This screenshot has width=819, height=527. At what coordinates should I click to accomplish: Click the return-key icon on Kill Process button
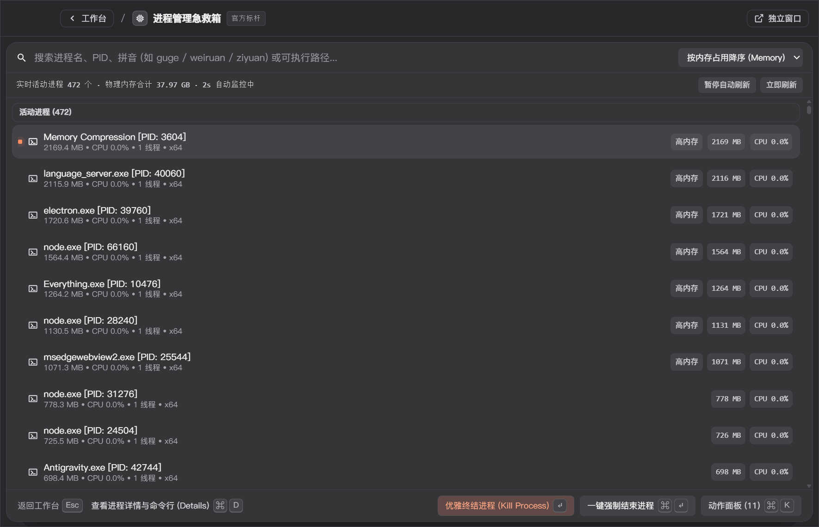click(560, 506)
